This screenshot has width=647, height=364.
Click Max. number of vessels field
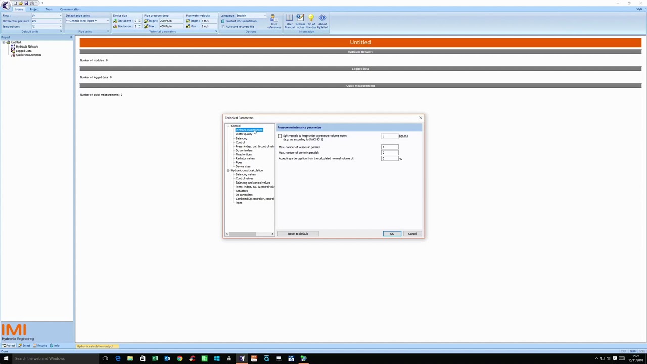click(x=390, y=147)
